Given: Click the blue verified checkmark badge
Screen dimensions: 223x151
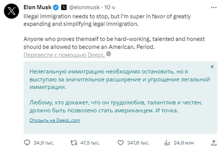Looking at the screenshot, I should pos(56,7).
